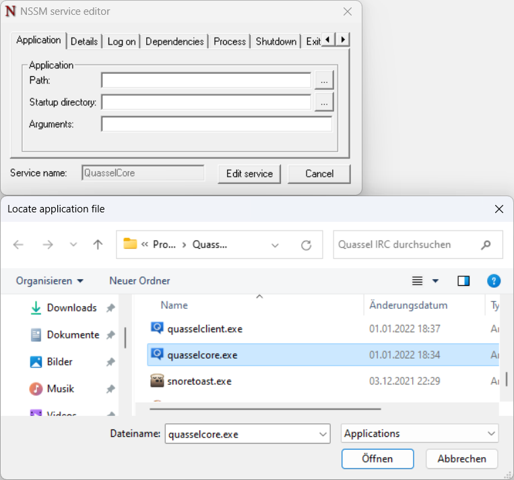Open the Shutdown tab
This screenshot has height=480, width=514.
tap(276, 42)
